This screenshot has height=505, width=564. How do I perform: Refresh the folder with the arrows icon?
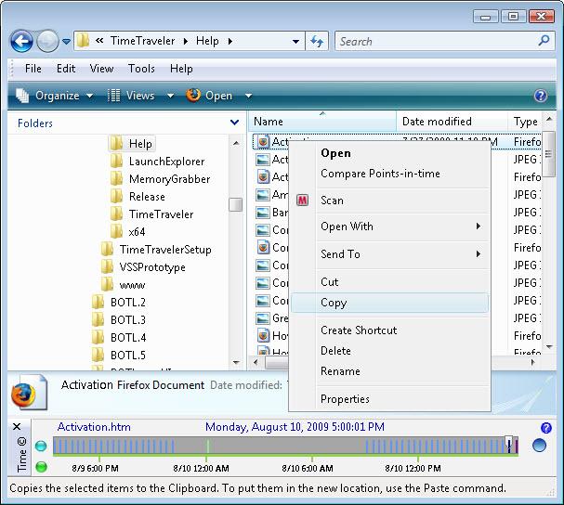click(x=317, y=41)
